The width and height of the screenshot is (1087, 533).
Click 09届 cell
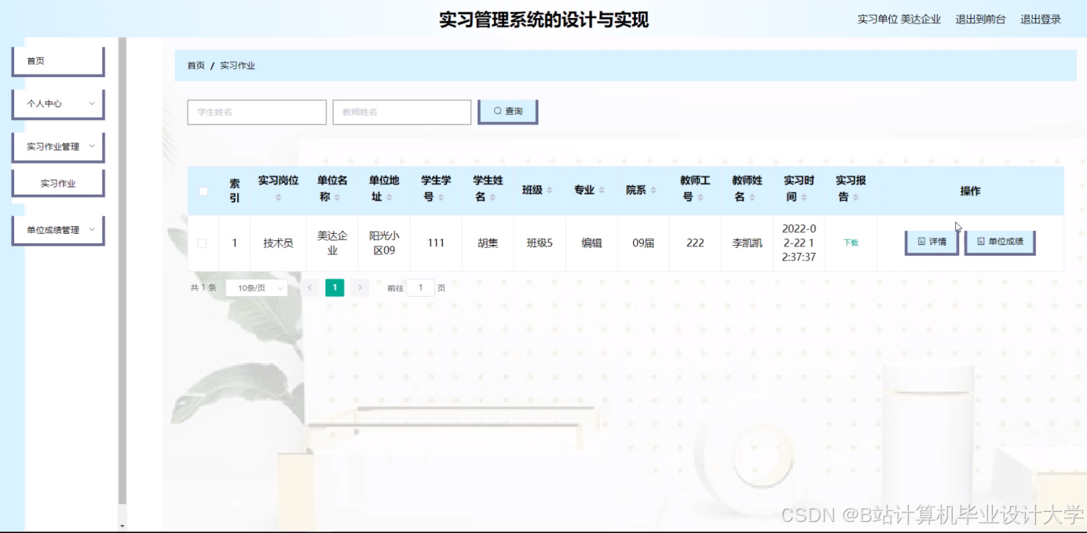643,243
